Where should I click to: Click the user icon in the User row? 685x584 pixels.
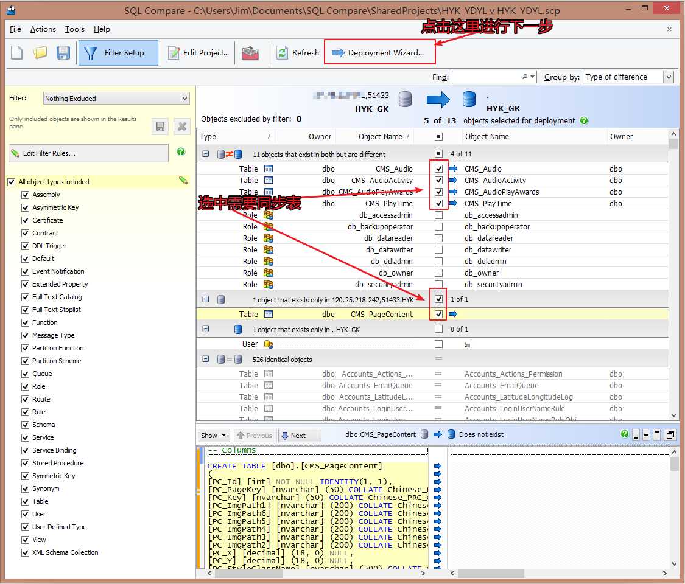coord(269,344)
